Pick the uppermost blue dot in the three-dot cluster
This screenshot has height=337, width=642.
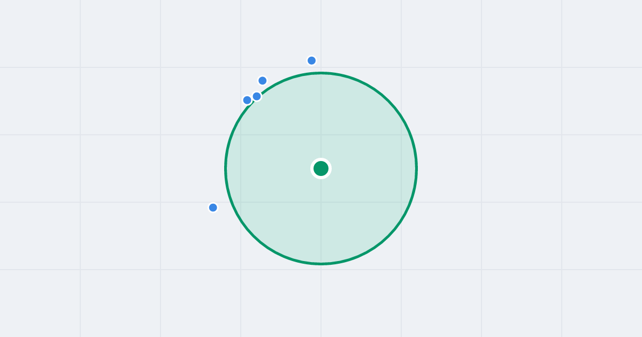263,81
